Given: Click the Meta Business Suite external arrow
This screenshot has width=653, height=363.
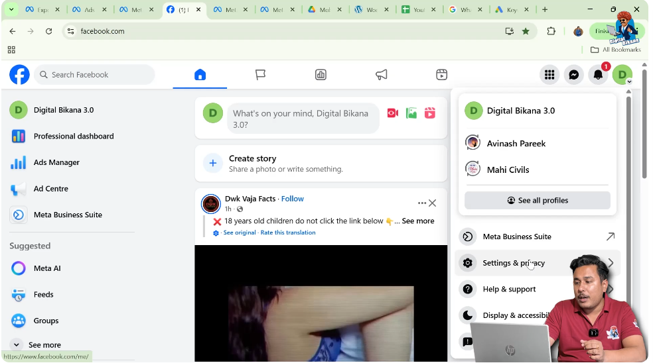Looking at the screenshot, I should pyautogui.click(x=611, y=236).
